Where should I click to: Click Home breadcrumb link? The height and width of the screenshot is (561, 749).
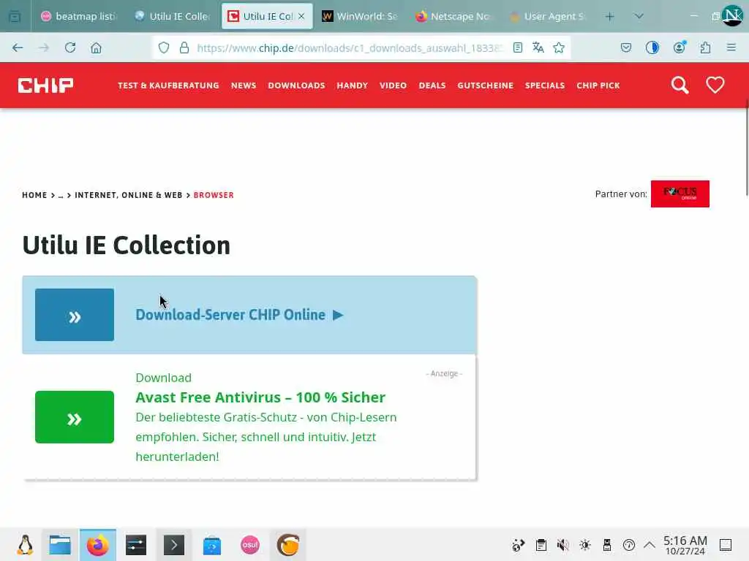pos(34,195)
